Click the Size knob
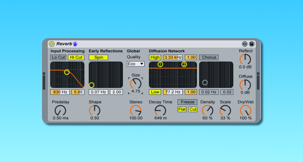This screenshot has width=303, height=162. click(135, 84)
